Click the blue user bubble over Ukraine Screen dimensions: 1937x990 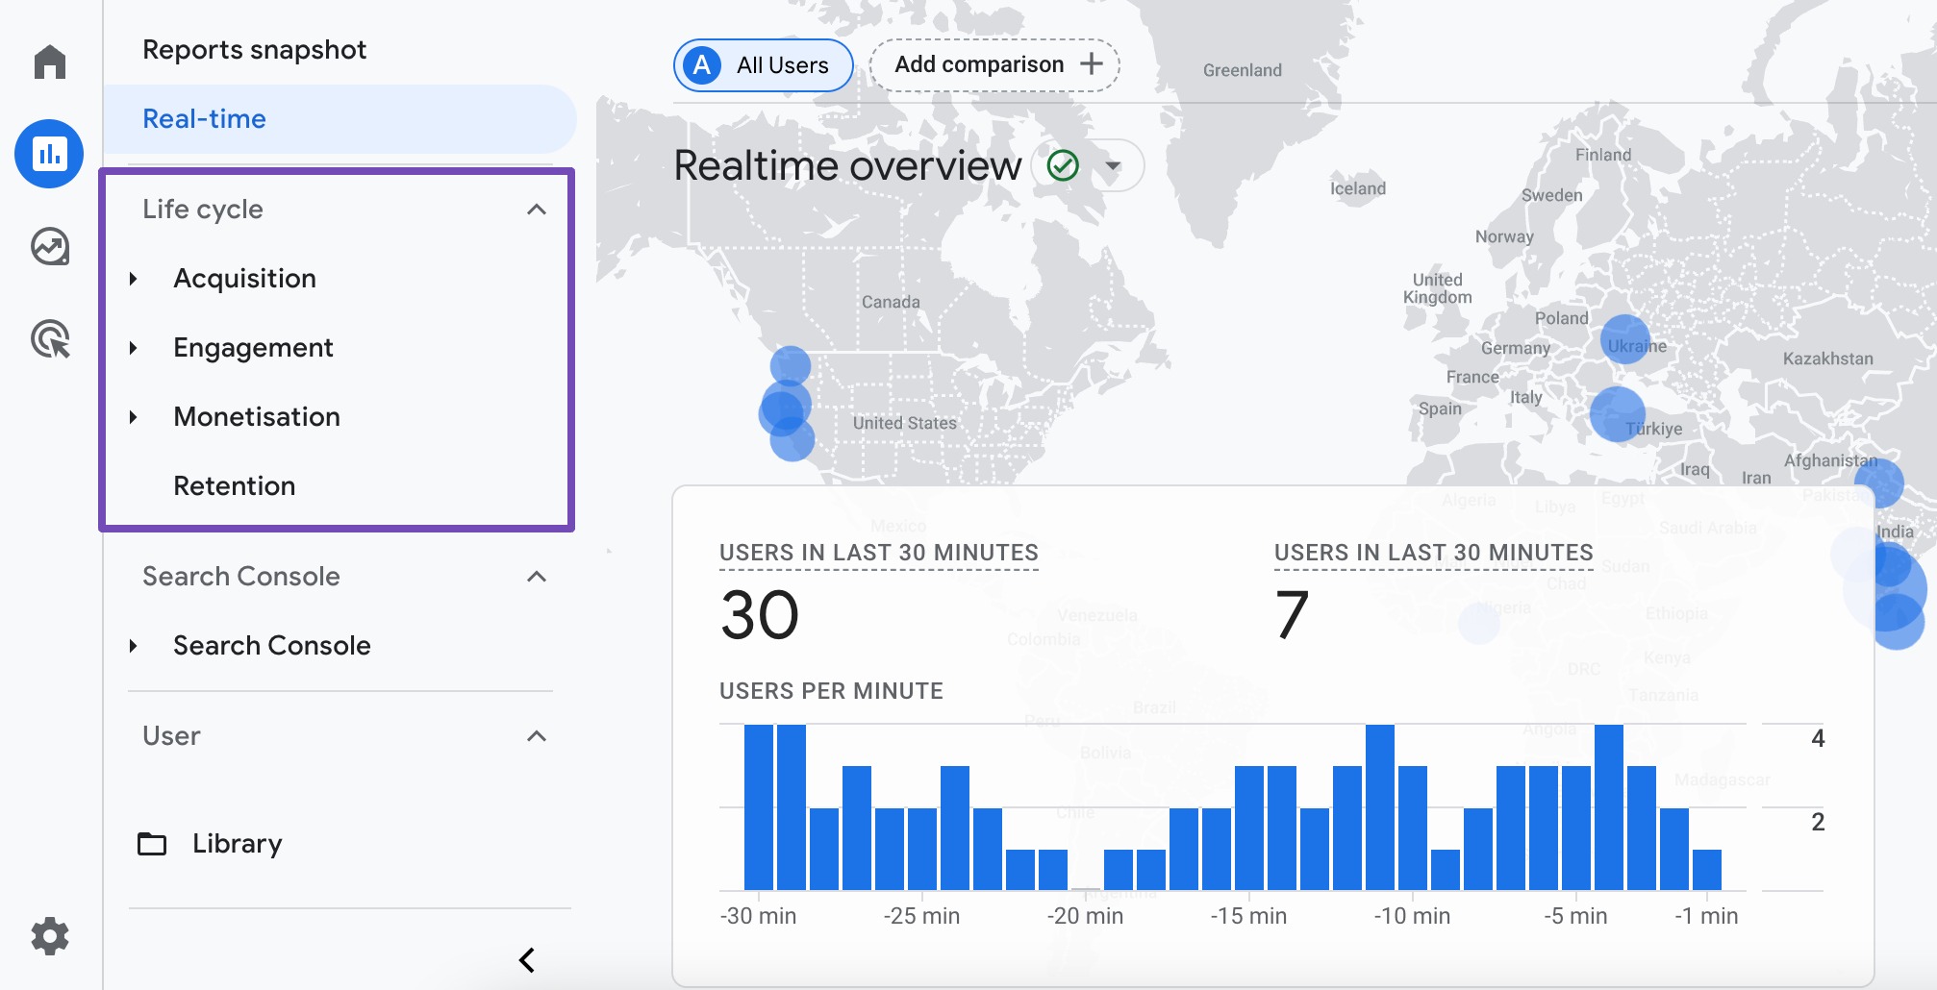pyautogui.click(x=1624, y=338)
